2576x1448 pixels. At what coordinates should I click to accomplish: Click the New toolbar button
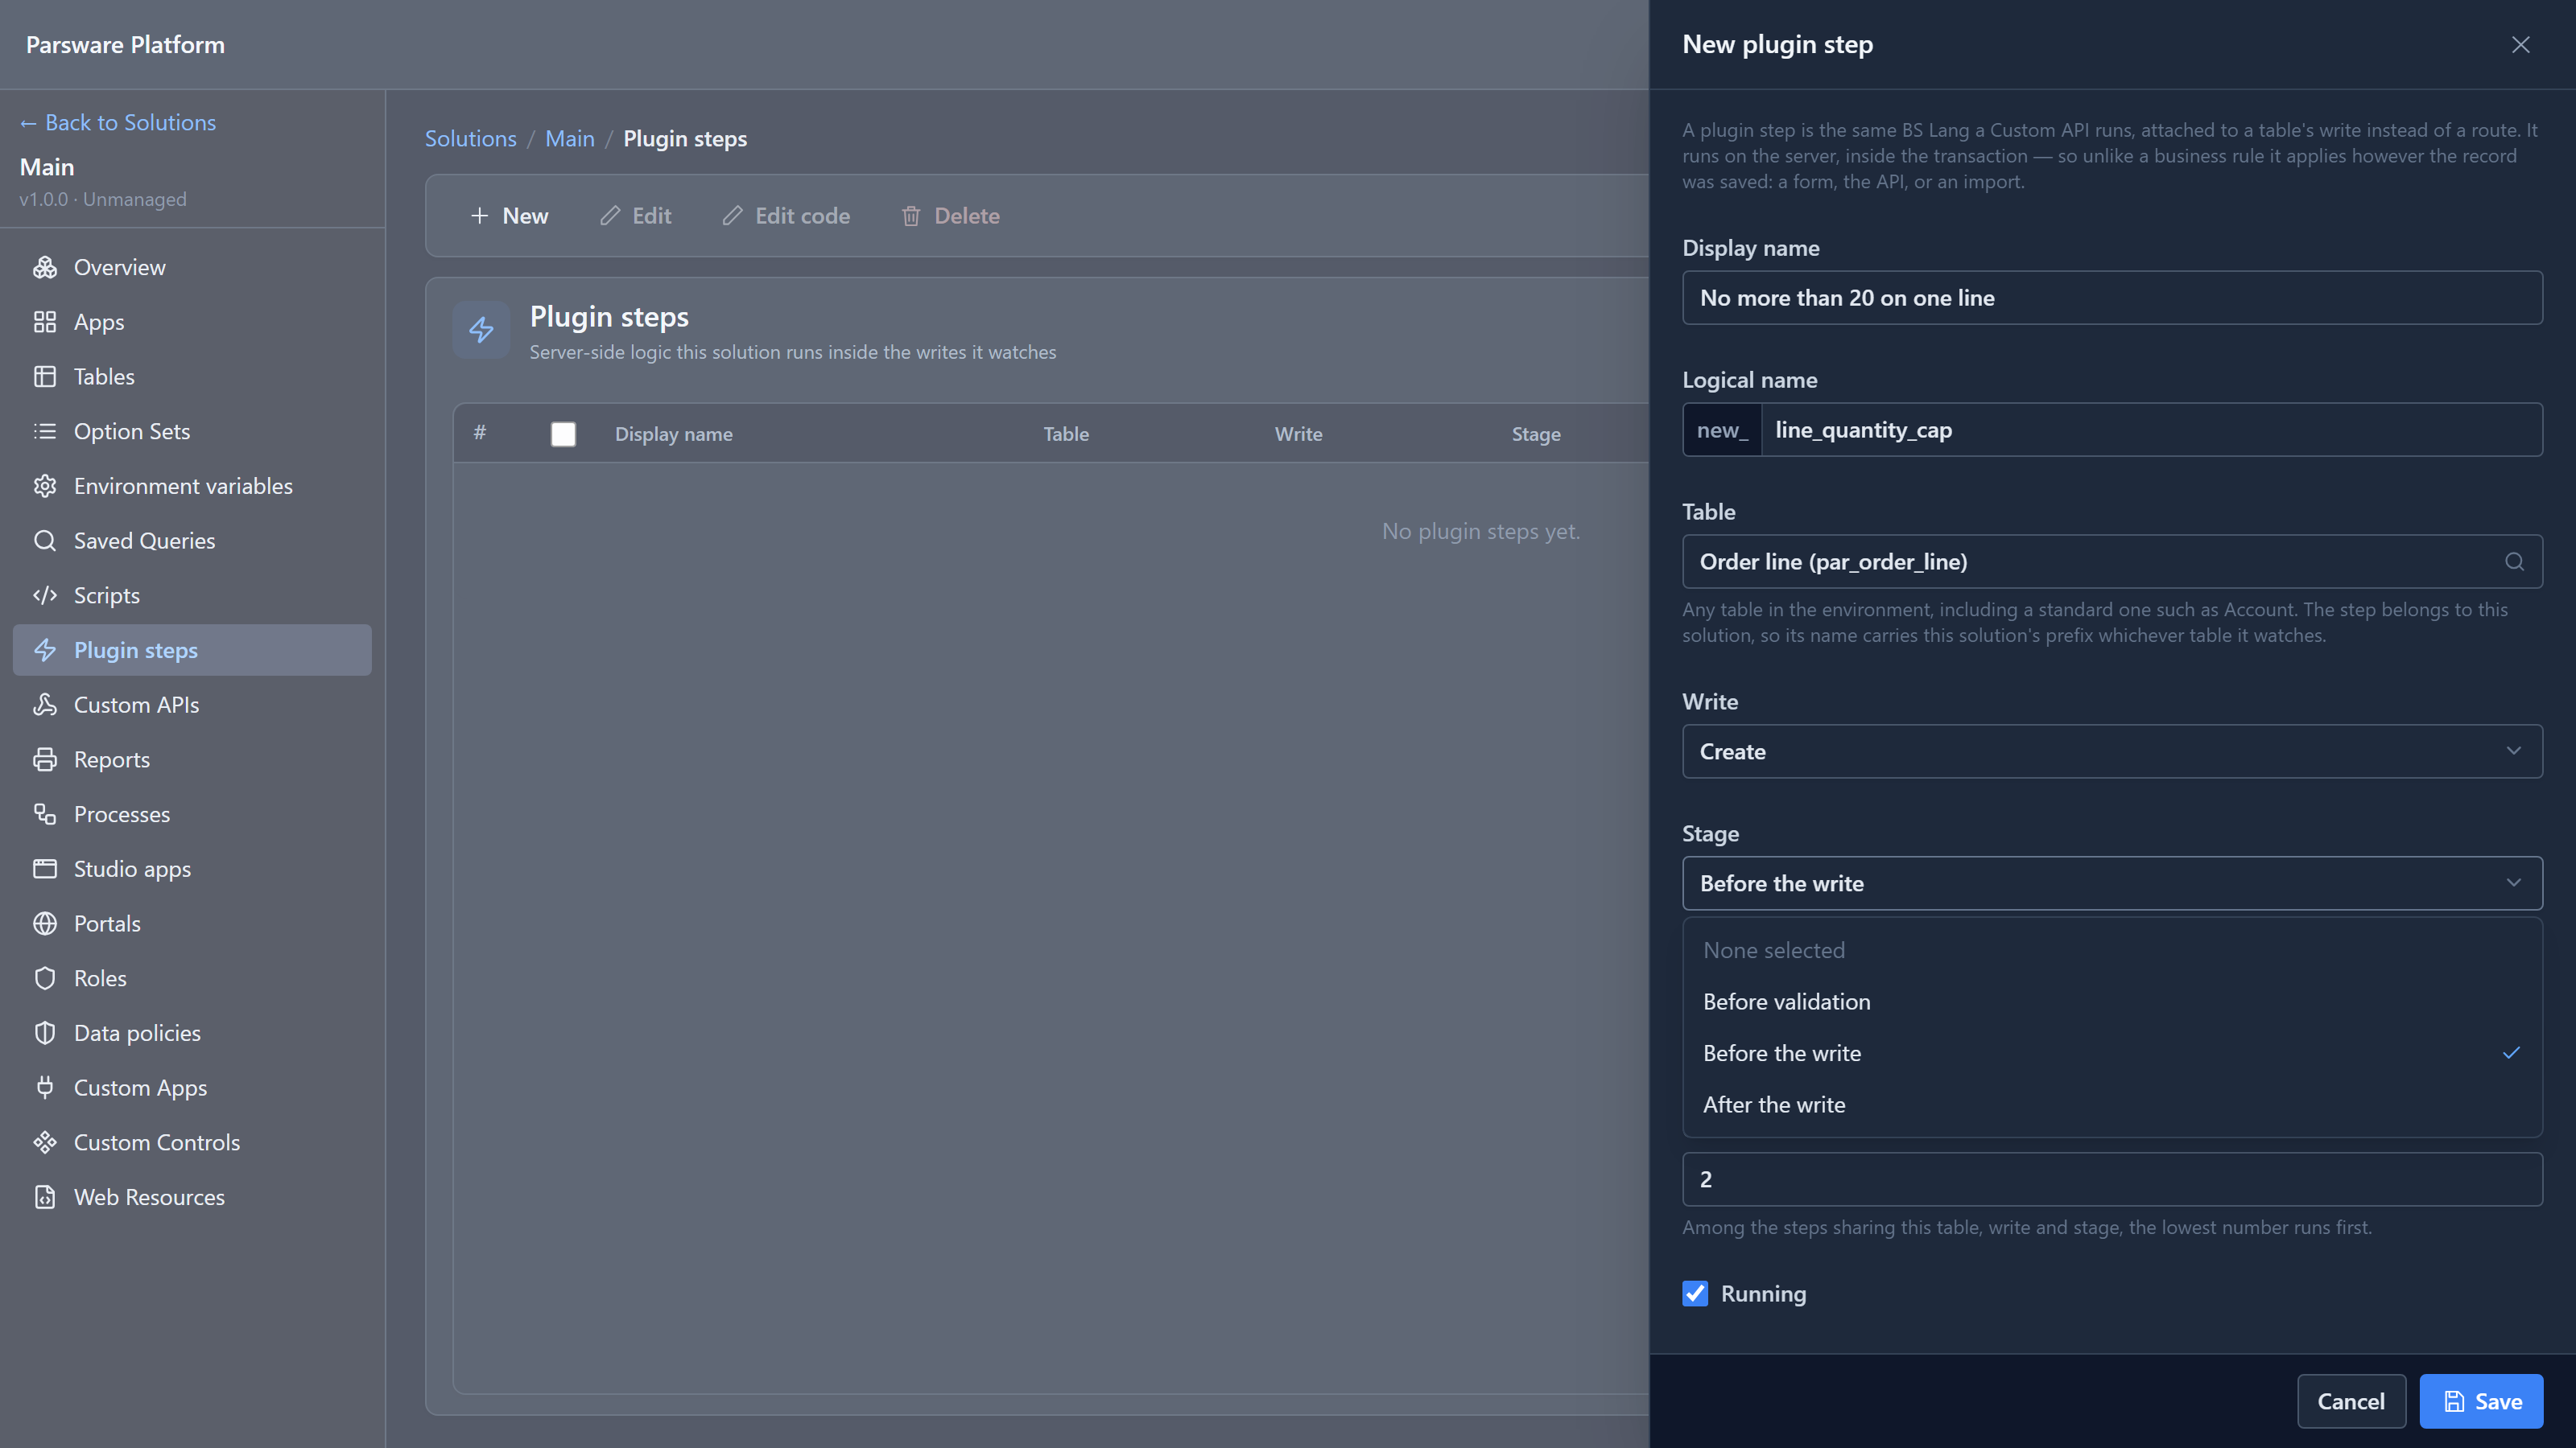pos(509,216)
